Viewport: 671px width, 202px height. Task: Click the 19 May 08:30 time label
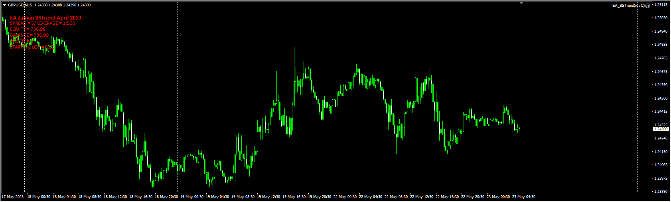coord(243,197)
